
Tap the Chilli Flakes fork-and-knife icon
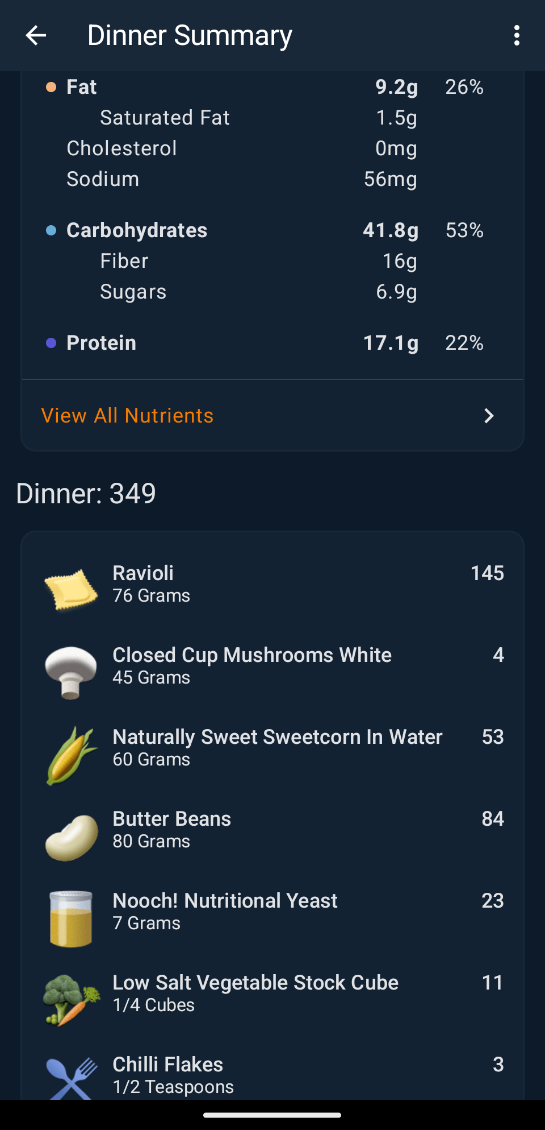(x=71, y=1078)
